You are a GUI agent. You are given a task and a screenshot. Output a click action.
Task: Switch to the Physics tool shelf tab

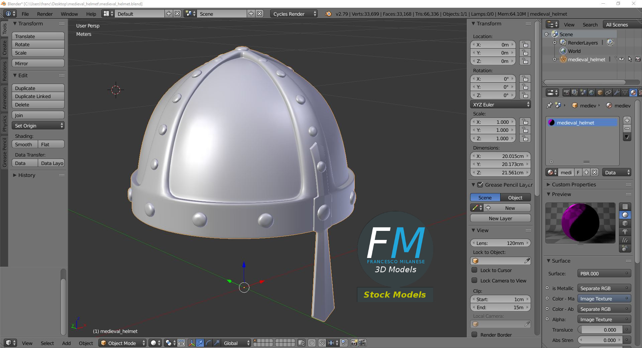(x=4, y=123)
